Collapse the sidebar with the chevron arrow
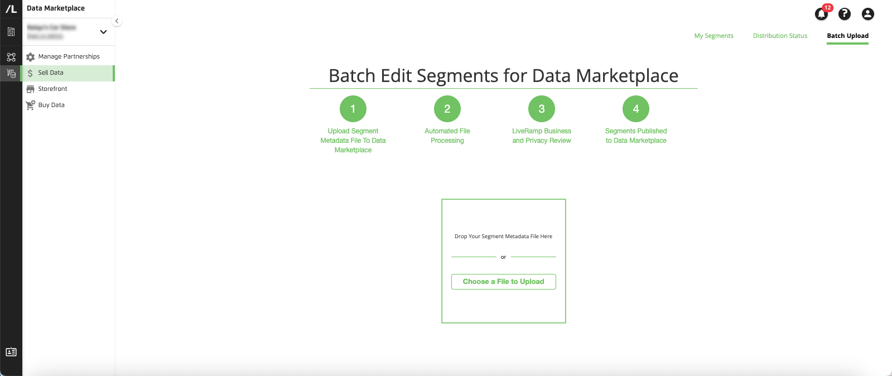Viewport: 892px width, 376px height. pos(117,21)
